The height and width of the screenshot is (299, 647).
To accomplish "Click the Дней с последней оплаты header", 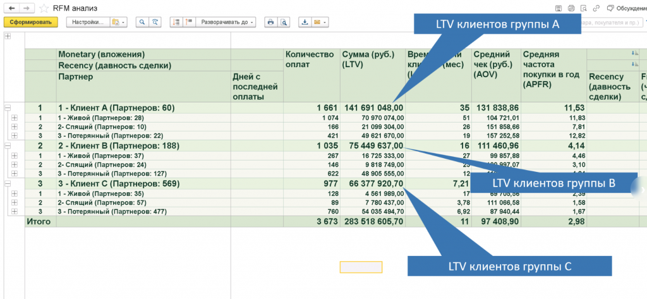I will [x=257, y=87].
